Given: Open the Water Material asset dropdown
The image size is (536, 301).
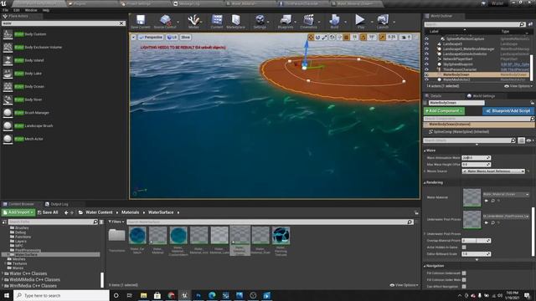Looking at the screenshot, I should click(x=506, y=194).
